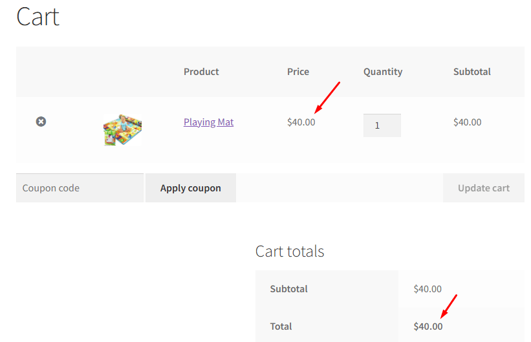Click the Quantity column header
This screenshot has width=531, height=342.
(x=383, y=72)
